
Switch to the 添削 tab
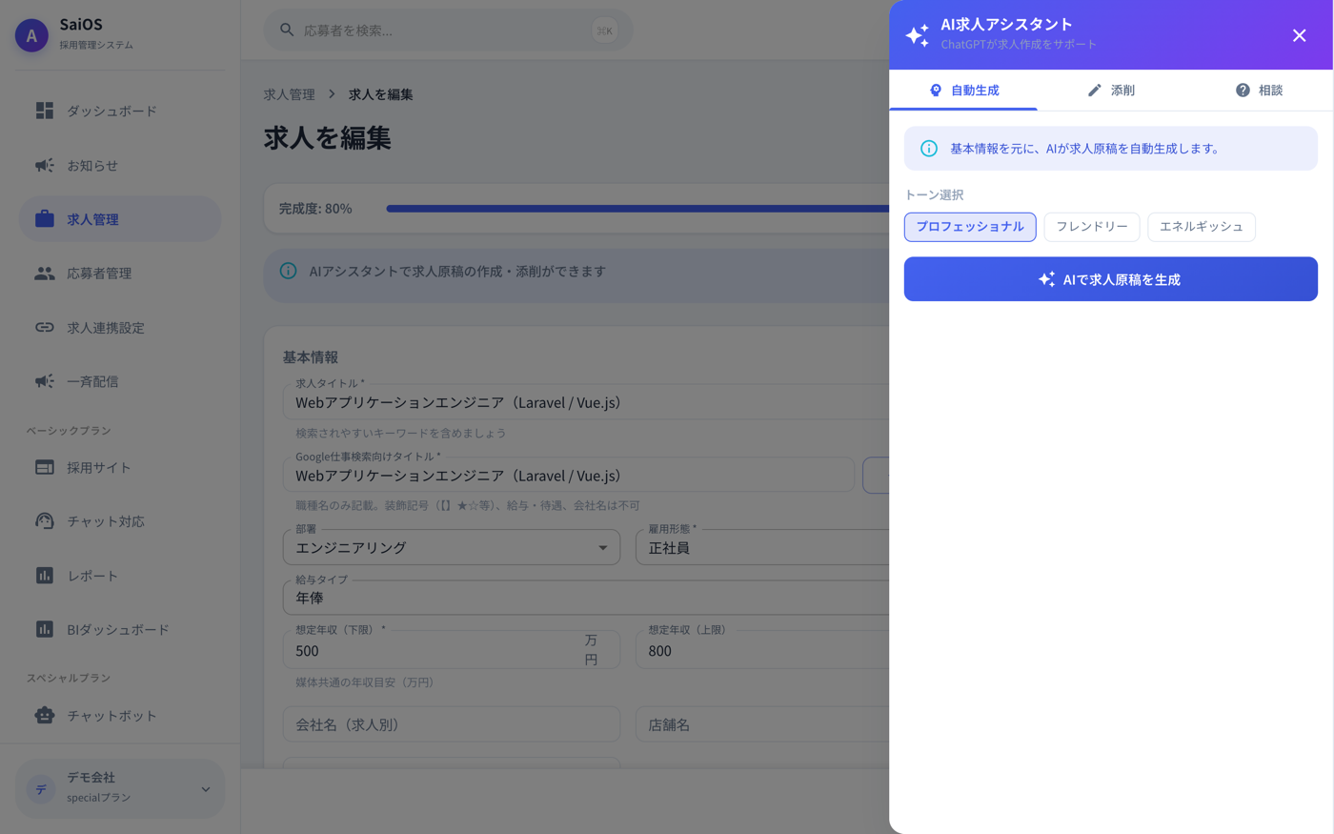coord(1111,91)
